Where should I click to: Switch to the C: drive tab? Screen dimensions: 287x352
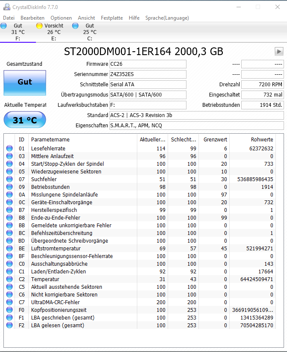[x=90, y=32]
